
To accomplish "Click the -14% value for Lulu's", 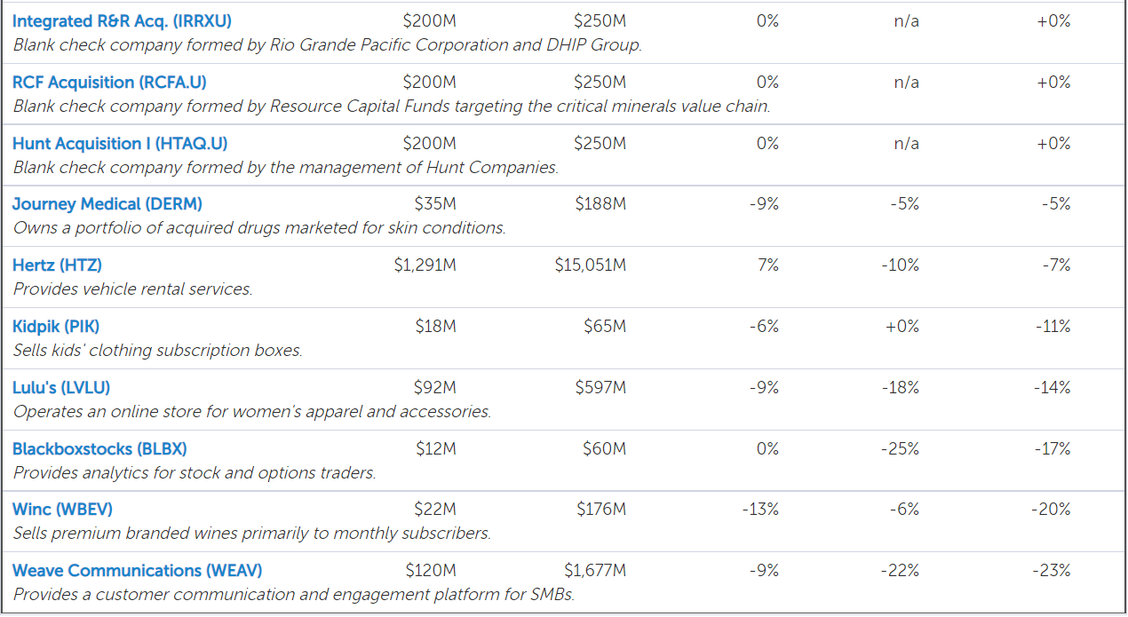I will 1053,388.
